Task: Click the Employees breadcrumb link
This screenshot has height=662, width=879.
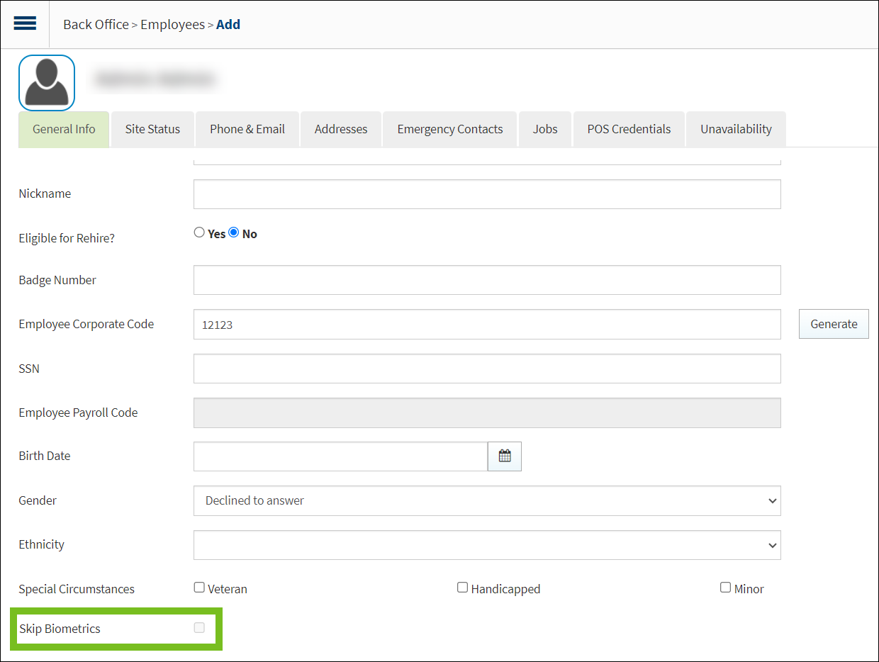Action: tap(172, 24)
